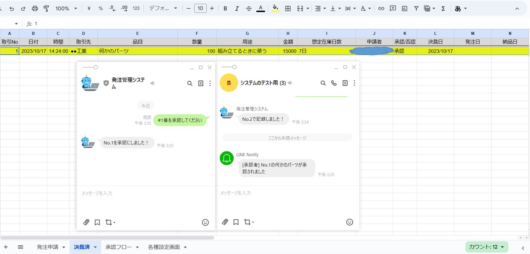Screen dimensions: 530x254
Task: Search in the システムのテスト用 chat
Action: pos(323,83)
